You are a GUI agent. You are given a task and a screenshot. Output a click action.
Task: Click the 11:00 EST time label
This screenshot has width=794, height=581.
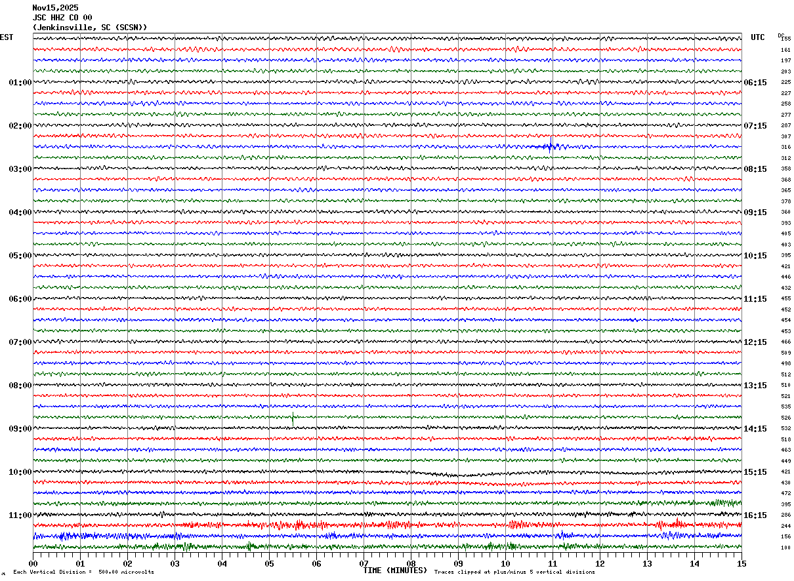20,515
